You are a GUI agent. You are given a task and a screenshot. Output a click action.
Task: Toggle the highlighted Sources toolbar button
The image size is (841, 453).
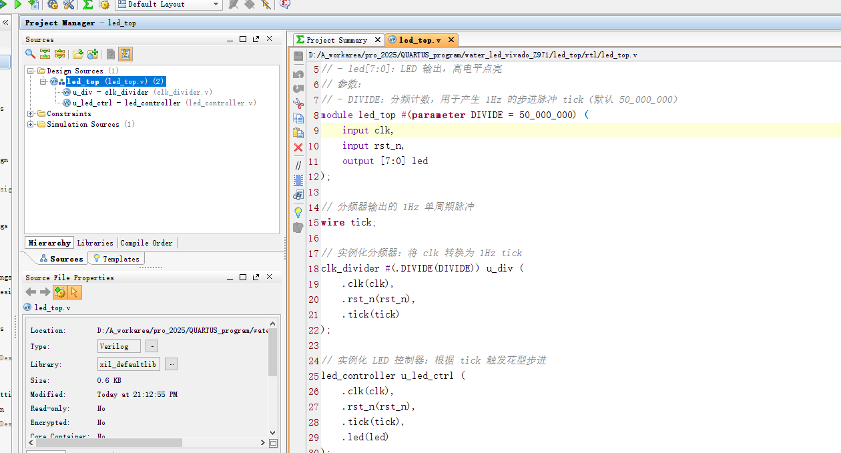(x=125, y=54)
